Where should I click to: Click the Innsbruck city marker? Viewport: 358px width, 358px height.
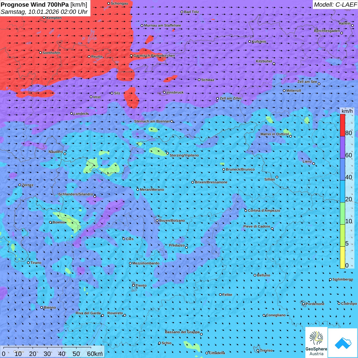(164, 92)
